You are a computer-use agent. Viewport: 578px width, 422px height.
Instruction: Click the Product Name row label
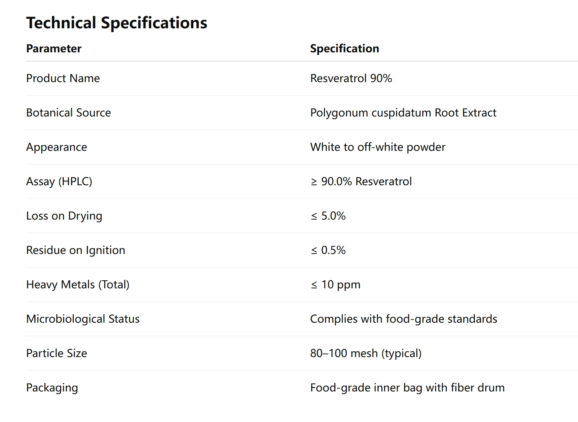63,78
